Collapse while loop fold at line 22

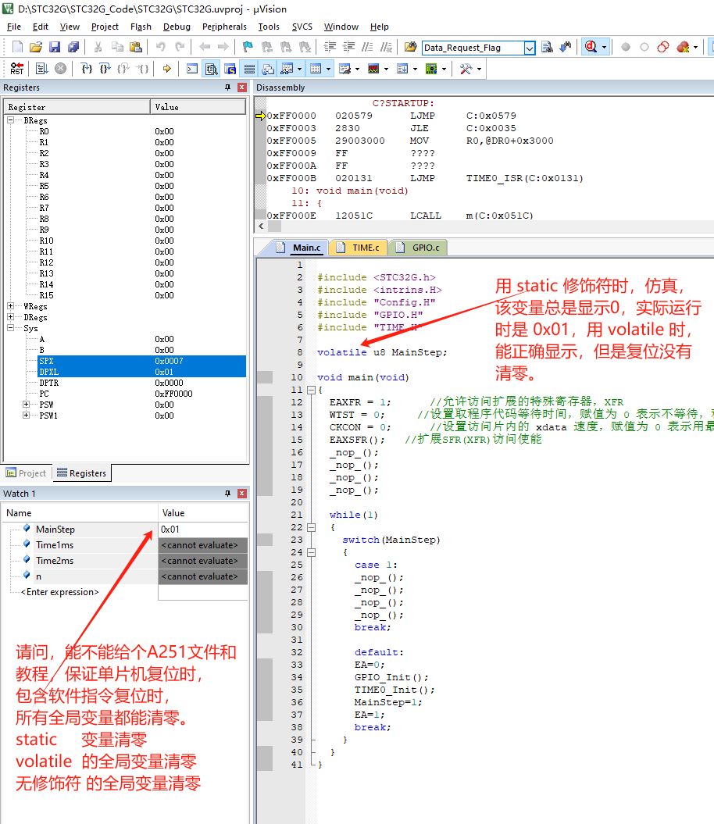pyautogui.click(x=311, y=527)
